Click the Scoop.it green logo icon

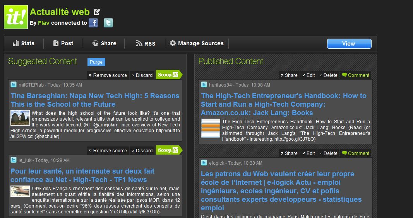pyautogui.click(x=16, y=17)
